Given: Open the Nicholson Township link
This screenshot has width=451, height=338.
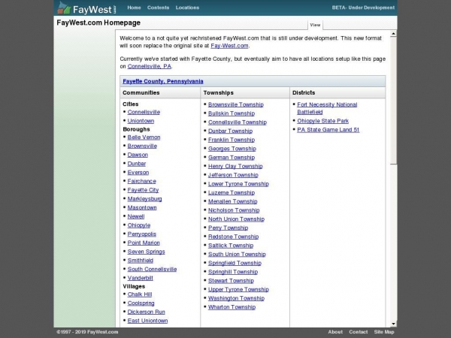Looking at the screenshot, I should (234, 210).
